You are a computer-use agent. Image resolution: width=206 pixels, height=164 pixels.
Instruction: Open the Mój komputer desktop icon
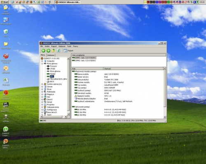[x=6, y=21]
